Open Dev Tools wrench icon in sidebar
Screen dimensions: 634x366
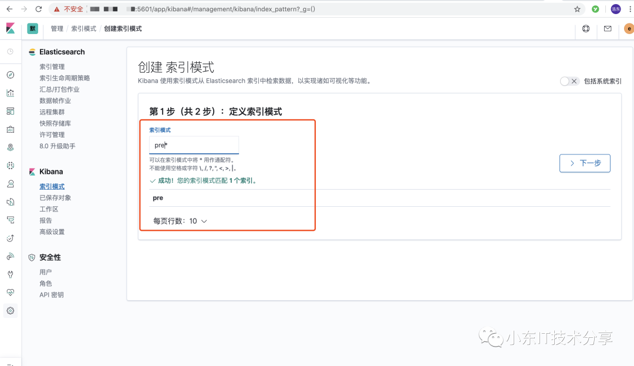point(11,274)
